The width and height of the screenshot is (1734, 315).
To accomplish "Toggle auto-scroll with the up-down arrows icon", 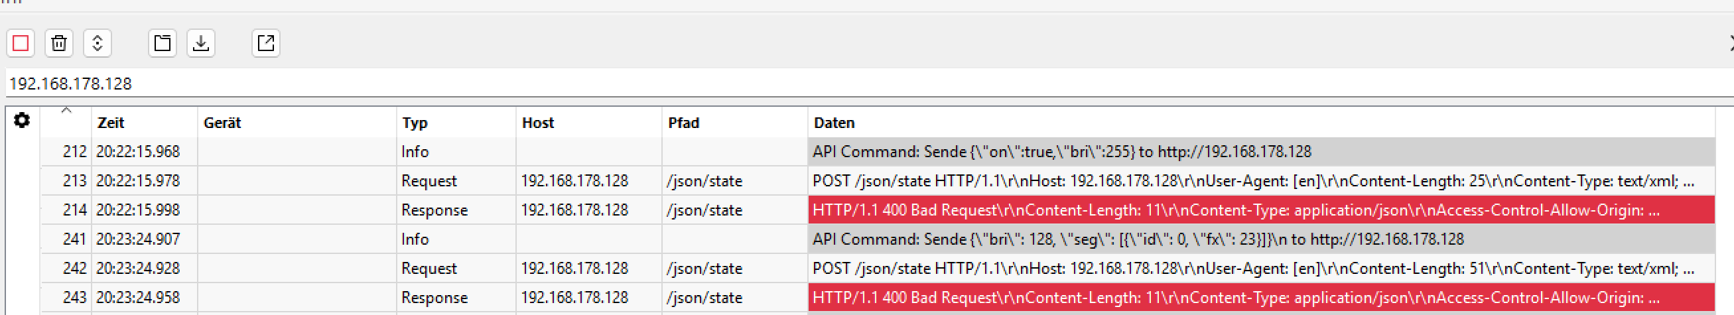I will (98, 44).
